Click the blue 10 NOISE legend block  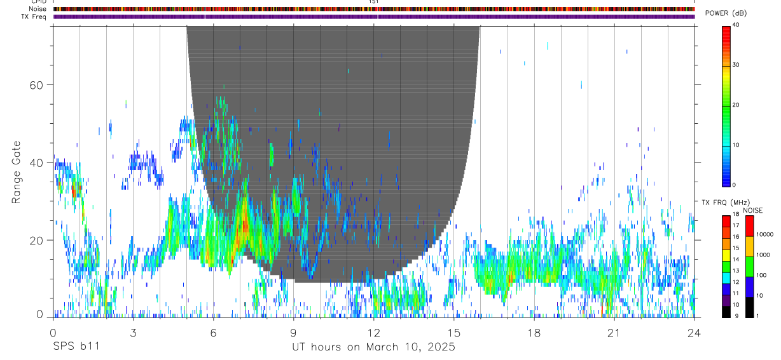tap(750, 287)
